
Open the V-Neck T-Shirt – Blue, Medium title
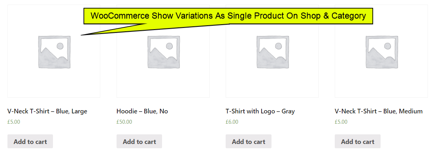tap(378, 111)
